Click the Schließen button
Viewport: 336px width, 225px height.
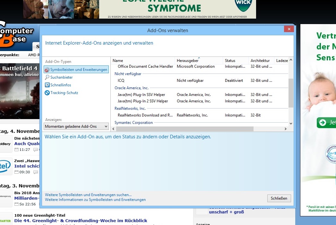pos(279,198)
